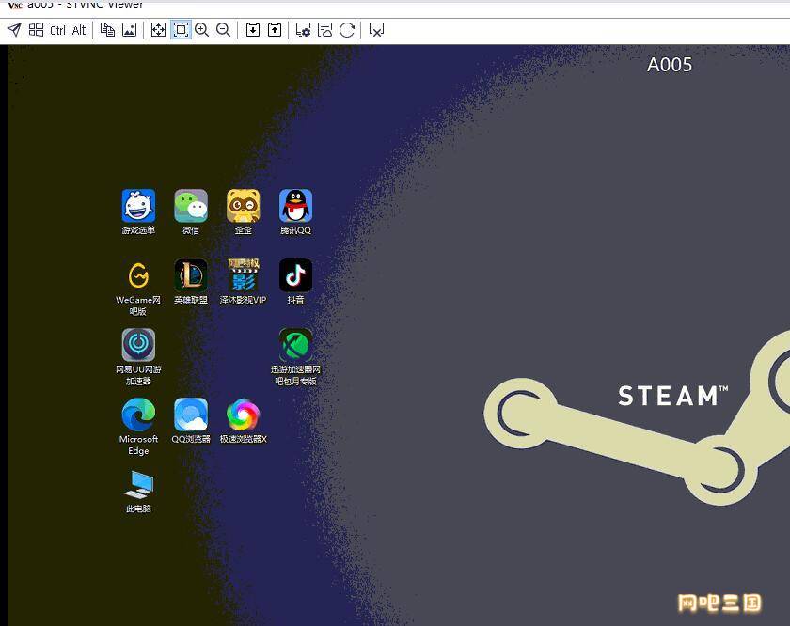This screenshot has height=626, width=790.
Task: Select the 极速浏览器X desktop icon
Action: 244,420
